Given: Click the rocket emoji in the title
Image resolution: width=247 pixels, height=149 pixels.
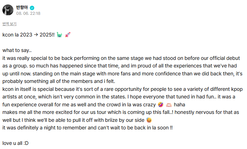Looking at the screenshot, I should tap(68, 35).
